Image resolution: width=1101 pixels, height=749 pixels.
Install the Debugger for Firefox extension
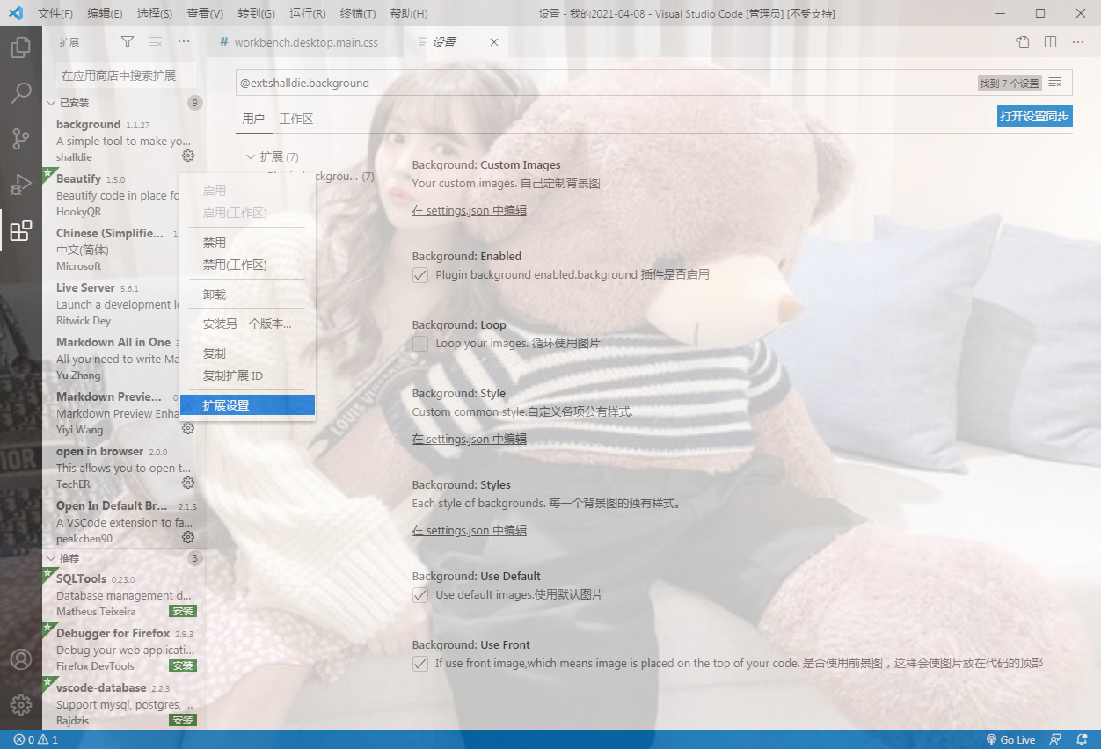[x=183, y=666]
